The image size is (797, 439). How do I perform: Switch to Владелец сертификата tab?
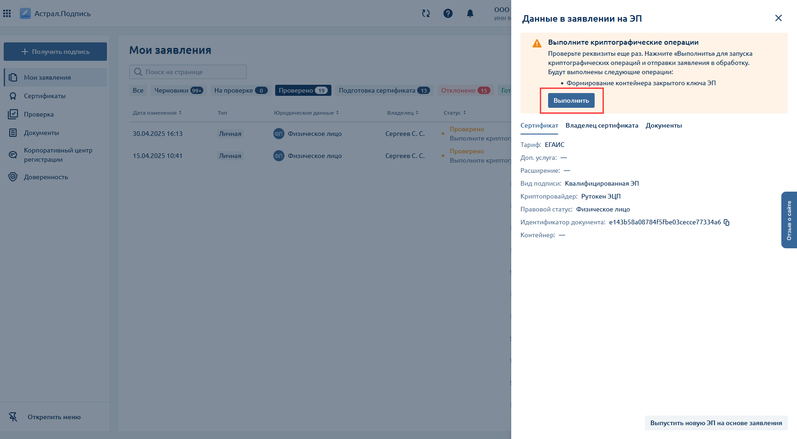tap(602, 125)
